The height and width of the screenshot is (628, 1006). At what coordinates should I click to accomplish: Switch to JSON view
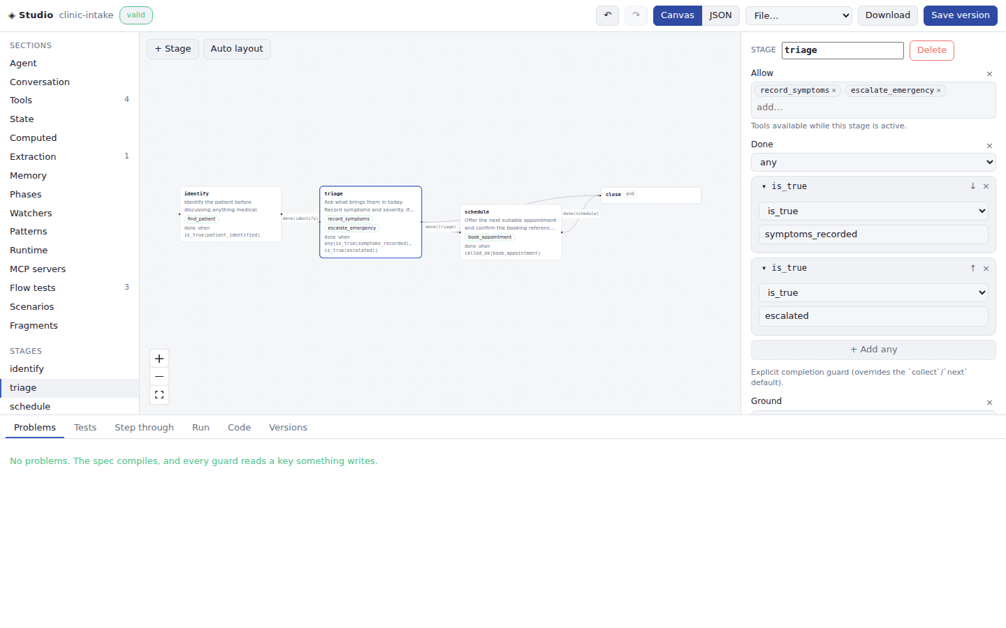pyautogui.click(x=720, y=15)
